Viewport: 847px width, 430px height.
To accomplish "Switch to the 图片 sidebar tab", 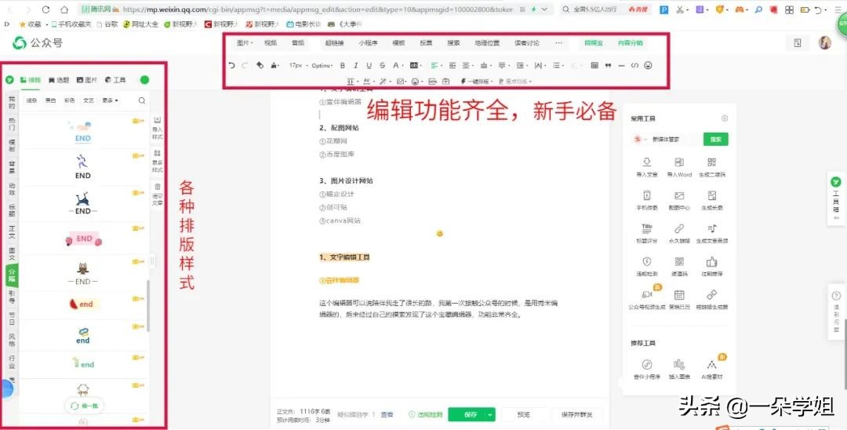I will [x=87, y=80].
